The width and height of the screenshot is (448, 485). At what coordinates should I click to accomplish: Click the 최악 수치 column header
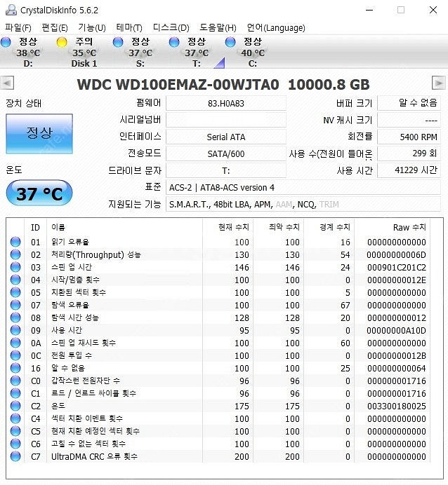pos(279,228)
